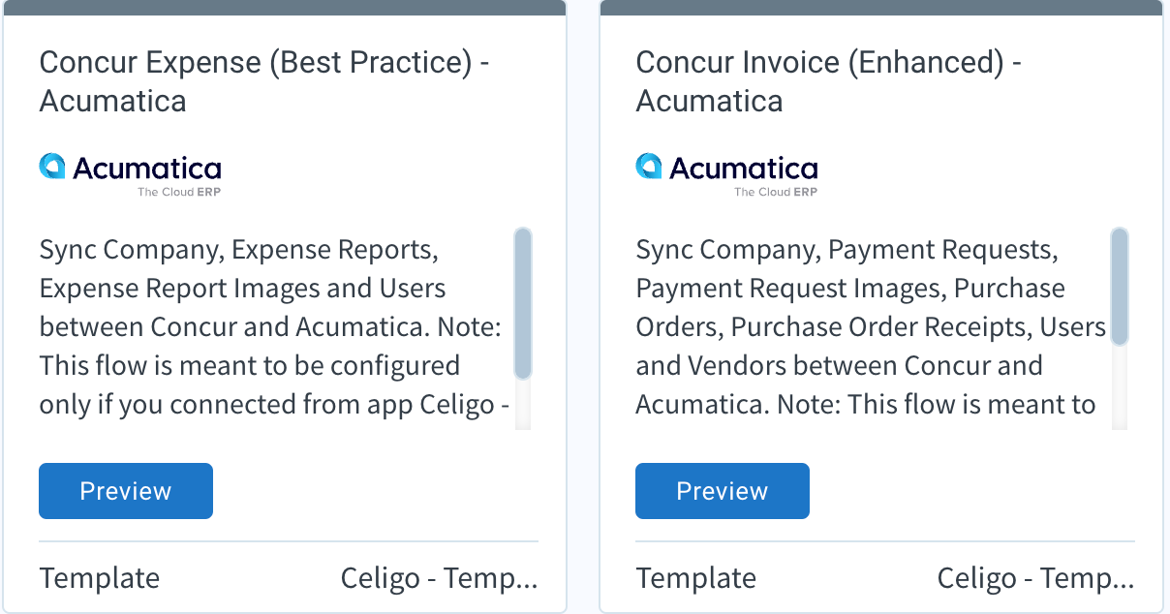Click the truncated "Celigo - Temp..." text on the Expense card
The image size is (1170, 614).
tap(439, 578)
